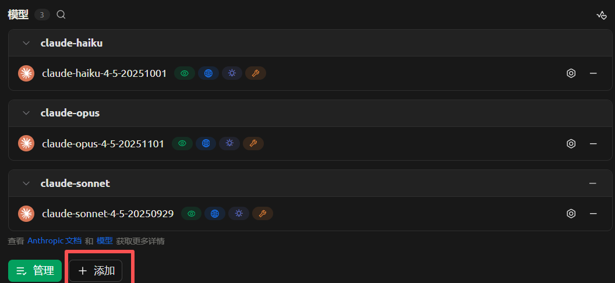Click the web search globe badge on claude-opus
The image size is (615, 283).
[x=206, y=143]
